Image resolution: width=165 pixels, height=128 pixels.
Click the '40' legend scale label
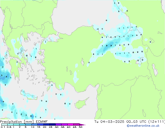click(x=68, y=127)
